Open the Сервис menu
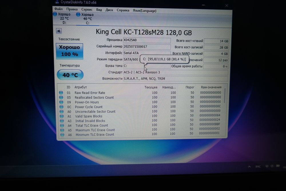Screen dimensions: 286x191 (87, 9)
